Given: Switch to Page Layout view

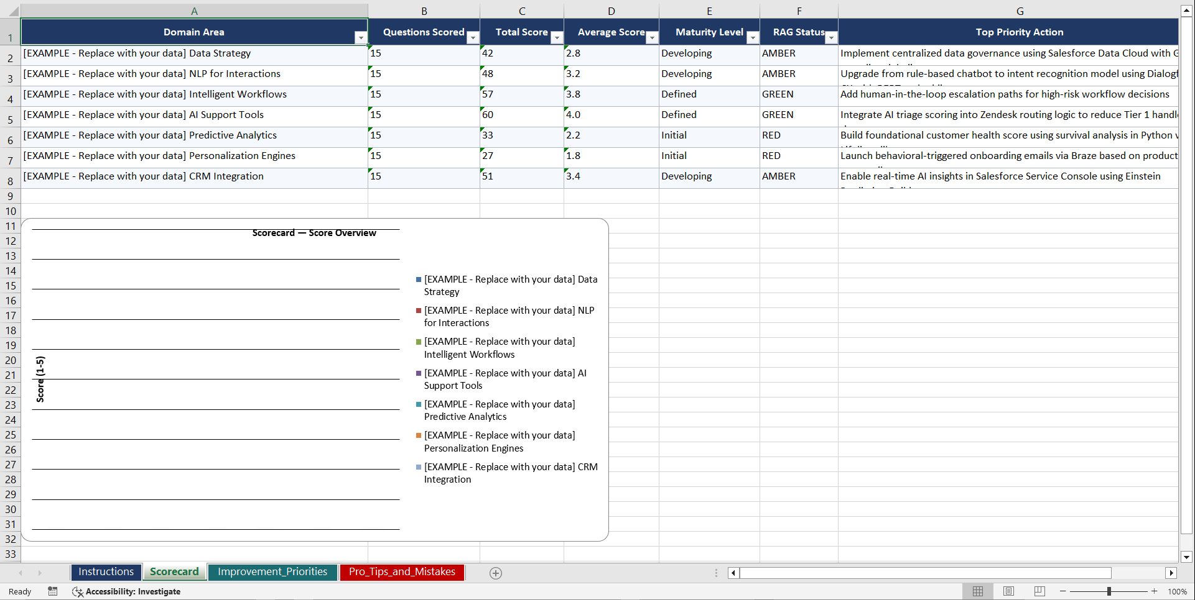Looking at the screenshot, I should coord(1008,591).
